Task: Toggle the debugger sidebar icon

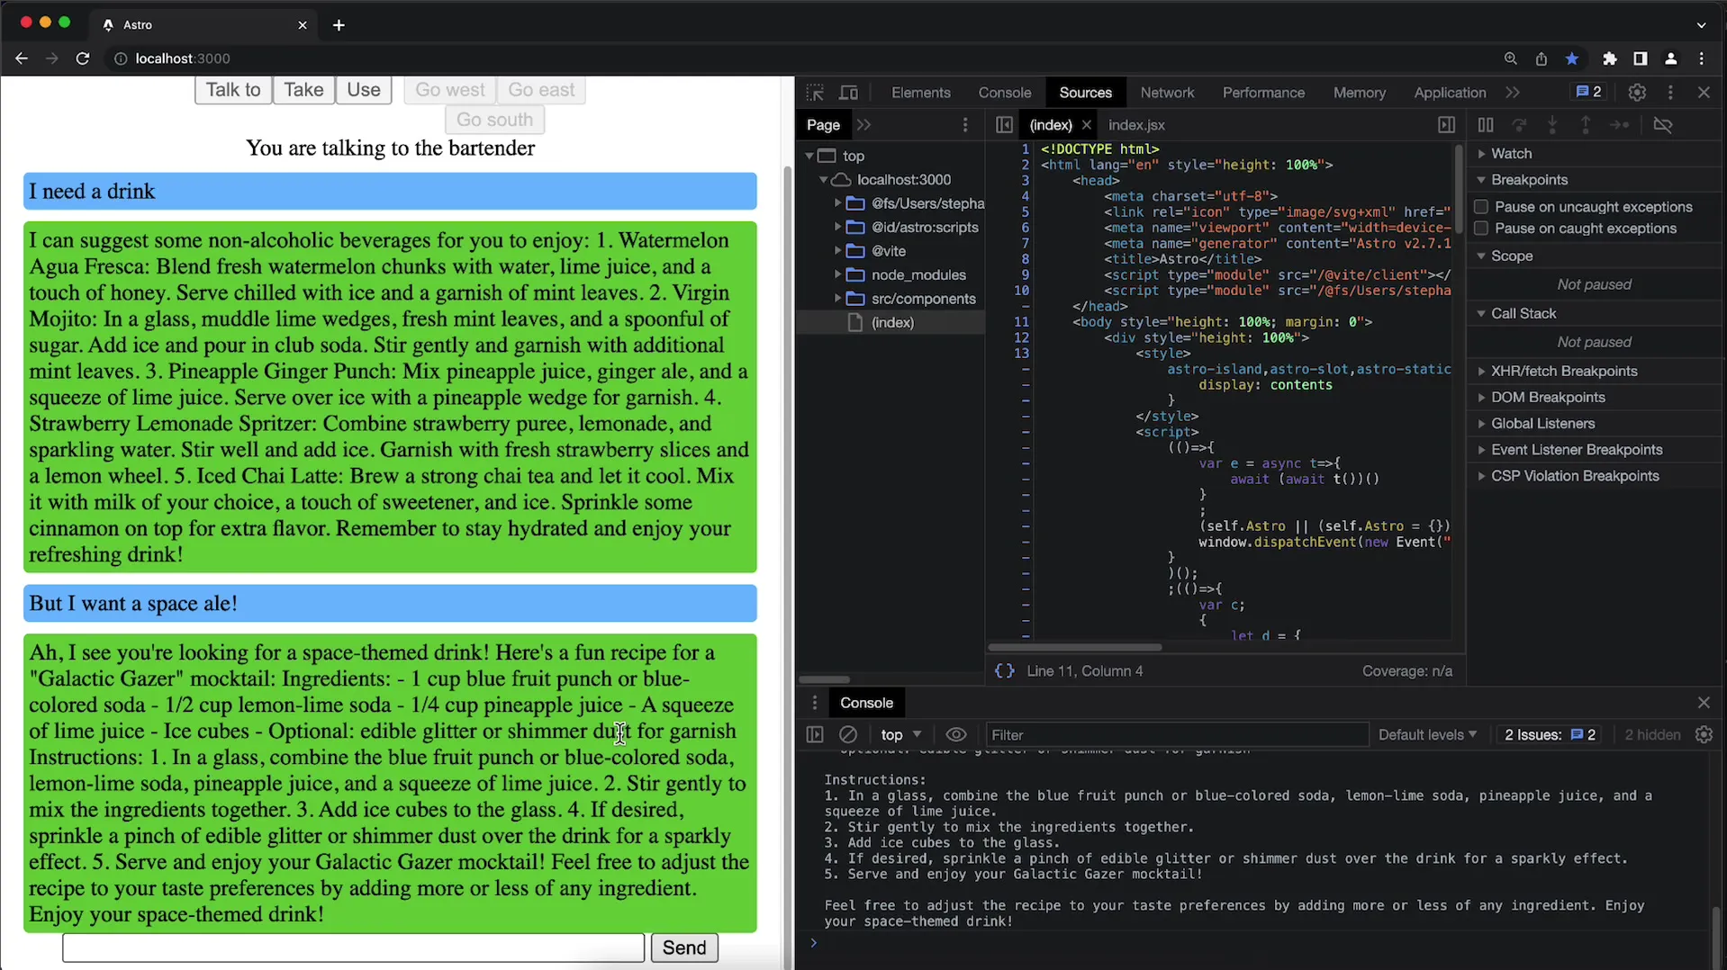Action: (1446, 125)
